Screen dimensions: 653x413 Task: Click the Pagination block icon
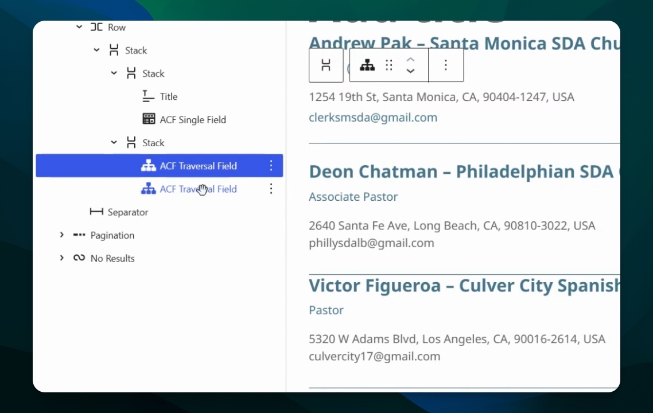pos(79,235)
